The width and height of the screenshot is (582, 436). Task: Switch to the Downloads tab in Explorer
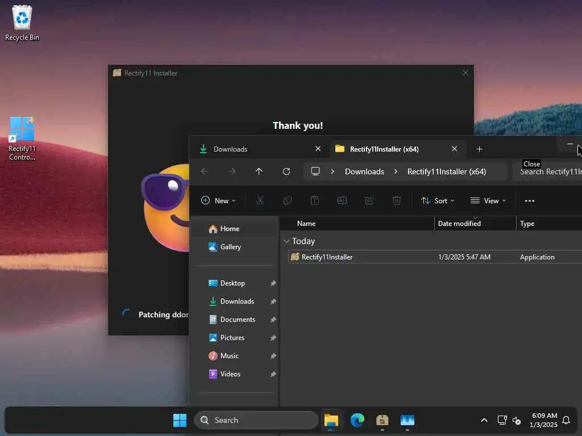tap(230, 149)
